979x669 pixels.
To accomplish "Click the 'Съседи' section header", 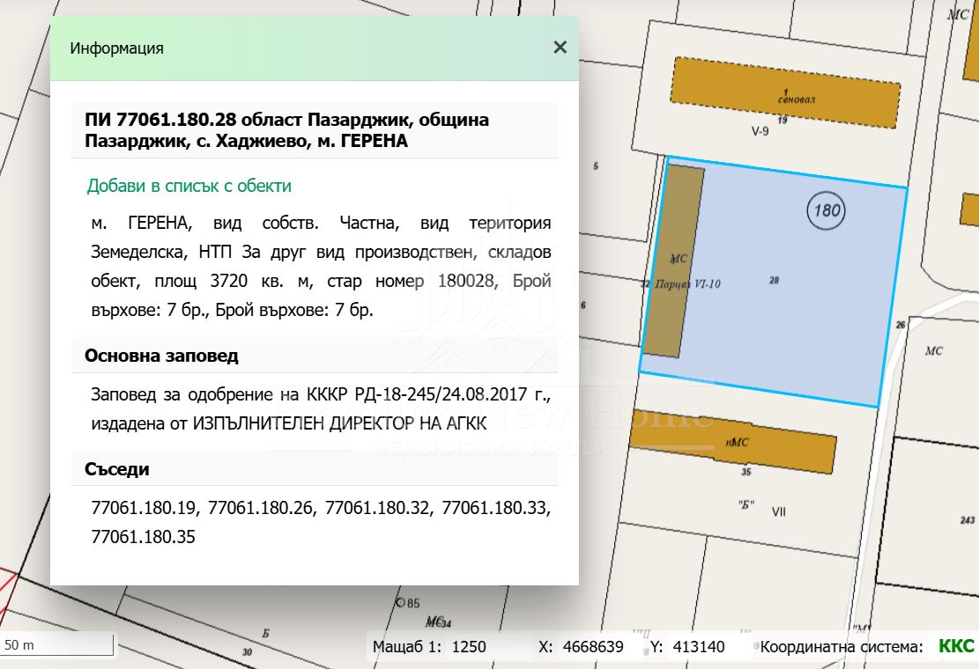I will pos(117,469).
